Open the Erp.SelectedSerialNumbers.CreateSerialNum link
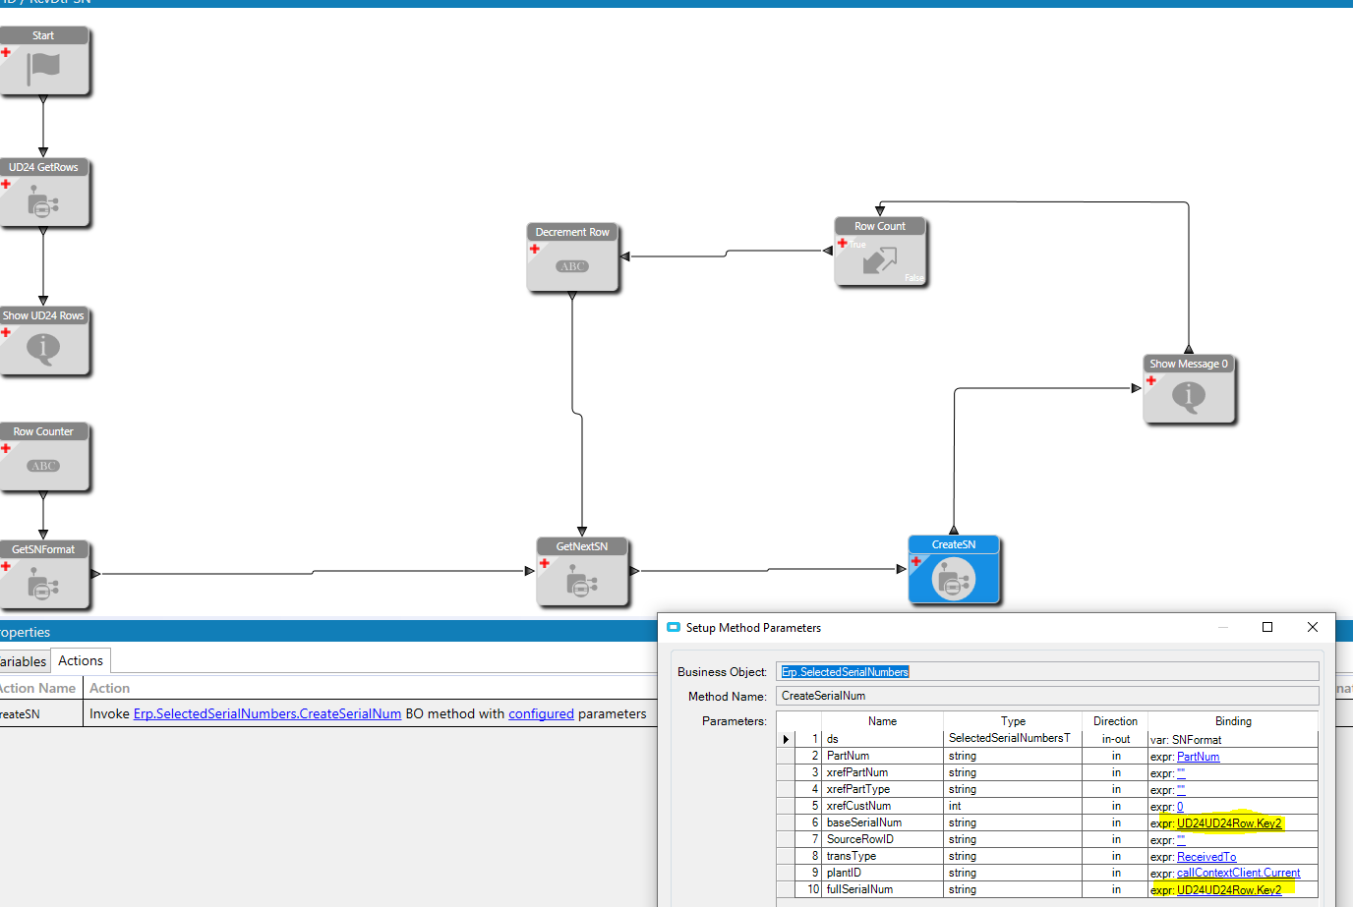This screenshot has width=1353, height=907. (x=267, y=714)
